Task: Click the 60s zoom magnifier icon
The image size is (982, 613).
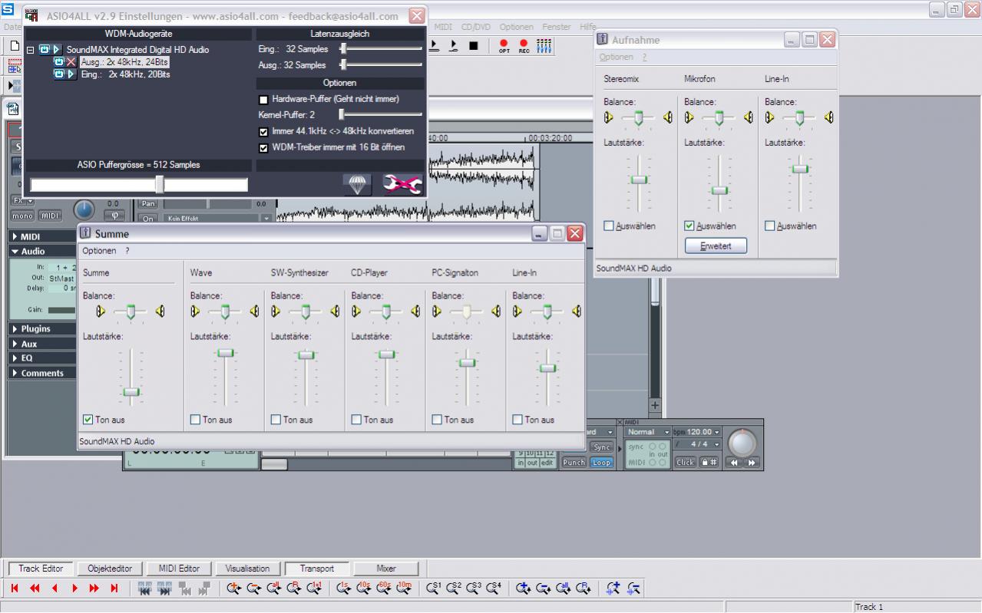Action: pyautogui.click(x=384, y=588)
